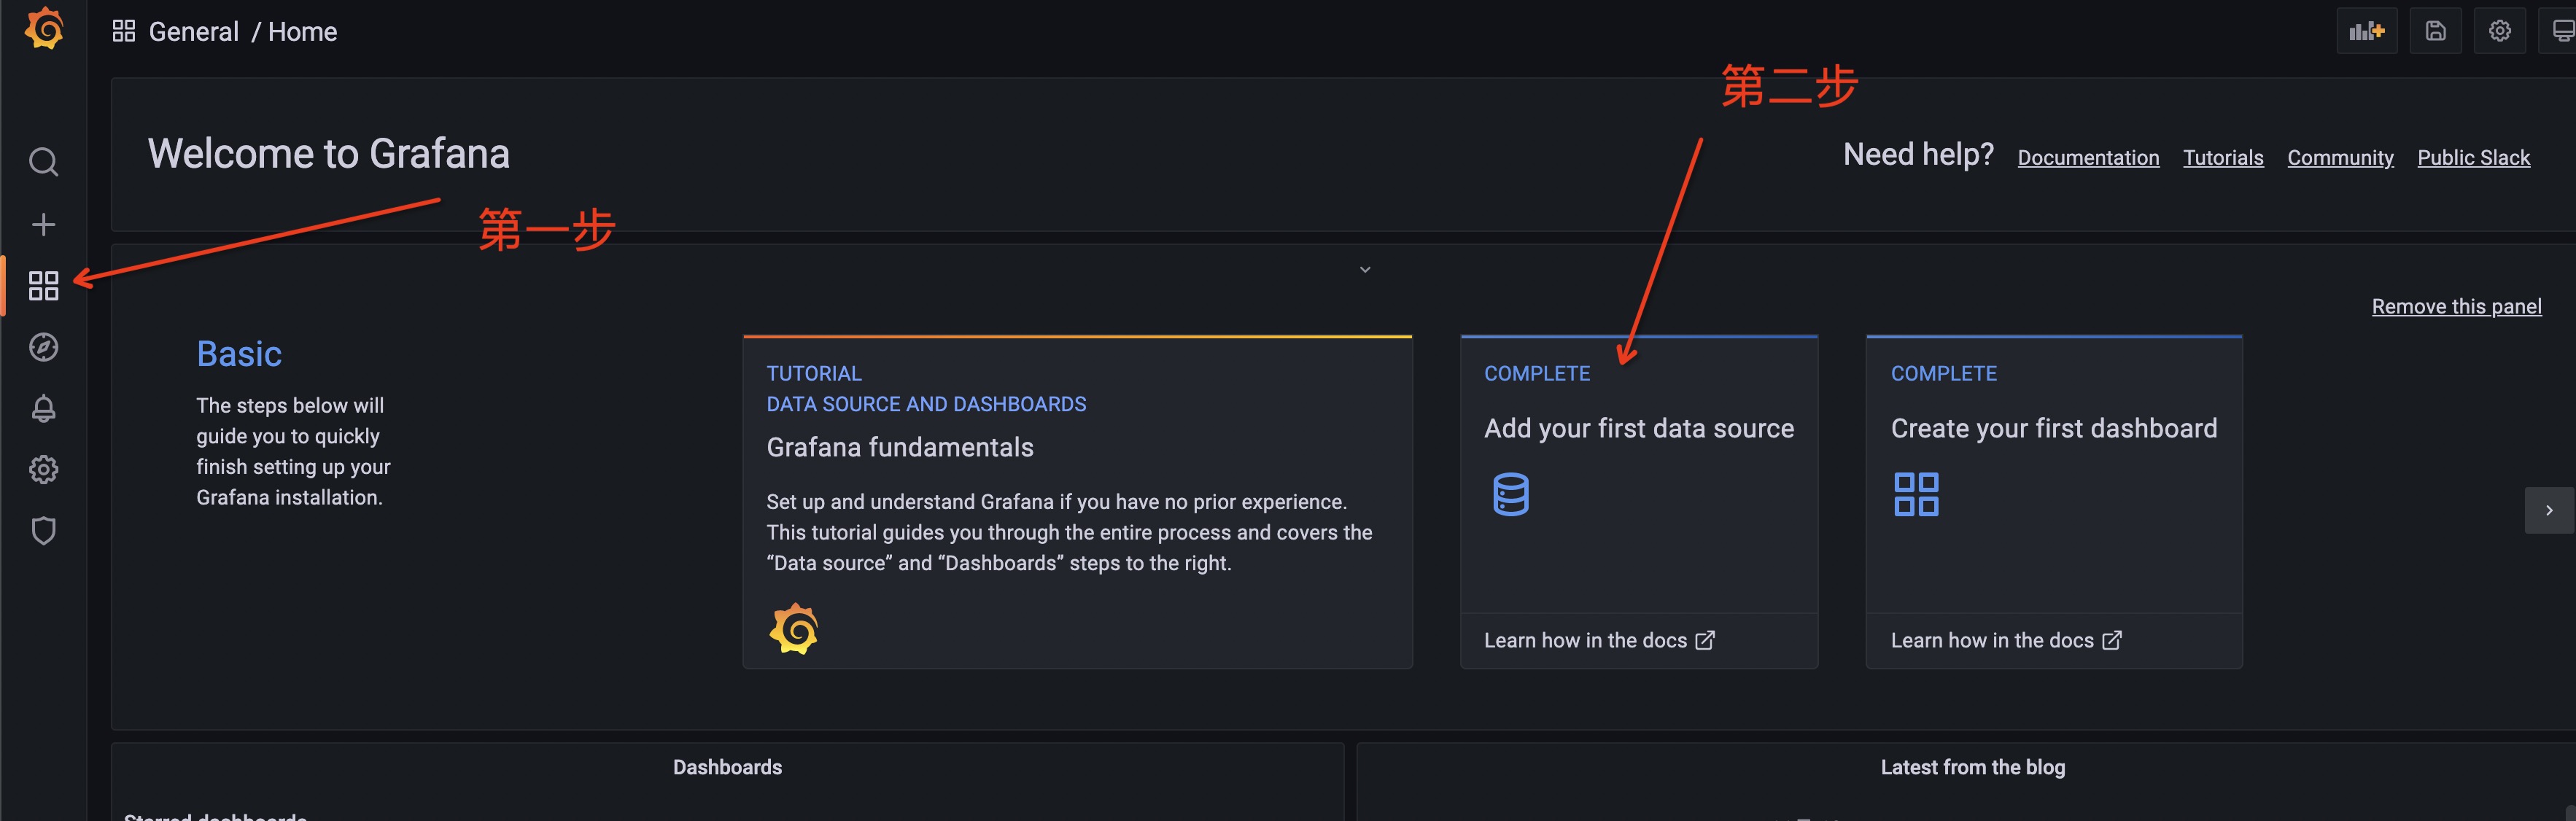Image resolution: width=2576 pixels, height=821 pixels.
Task: Open the Grafana fundamentals tutorial card
Action: pos(1077,502)
